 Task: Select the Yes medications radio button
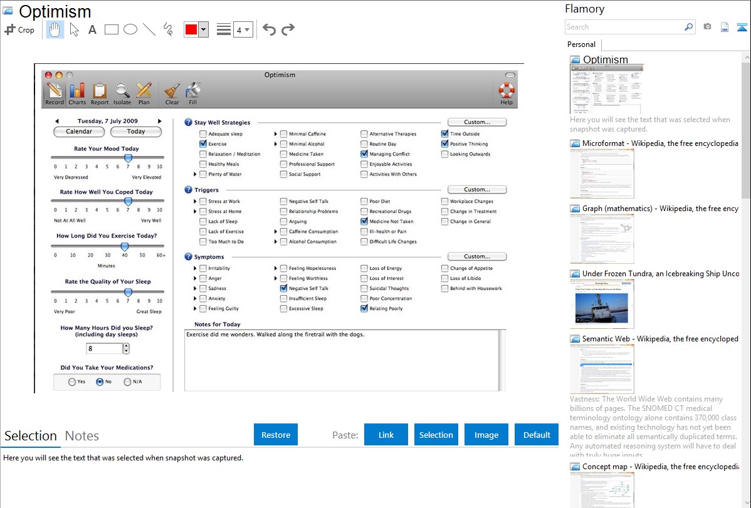click(72, 381)
